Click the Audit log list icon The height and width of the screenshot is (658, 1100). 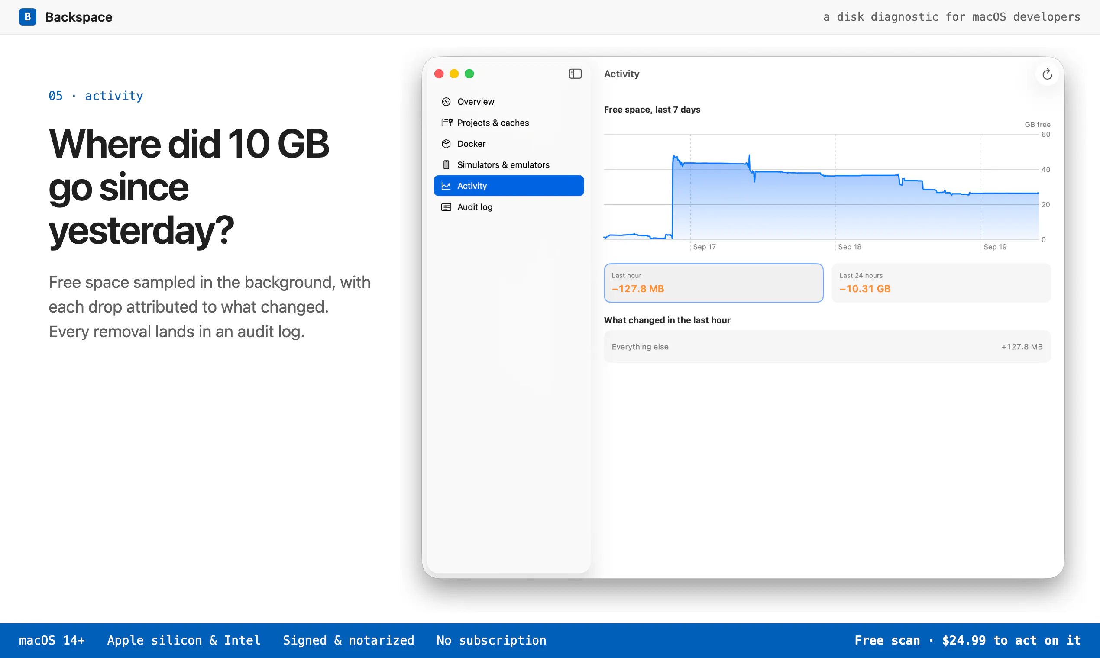pyautogui.click(x=446, y=206)
